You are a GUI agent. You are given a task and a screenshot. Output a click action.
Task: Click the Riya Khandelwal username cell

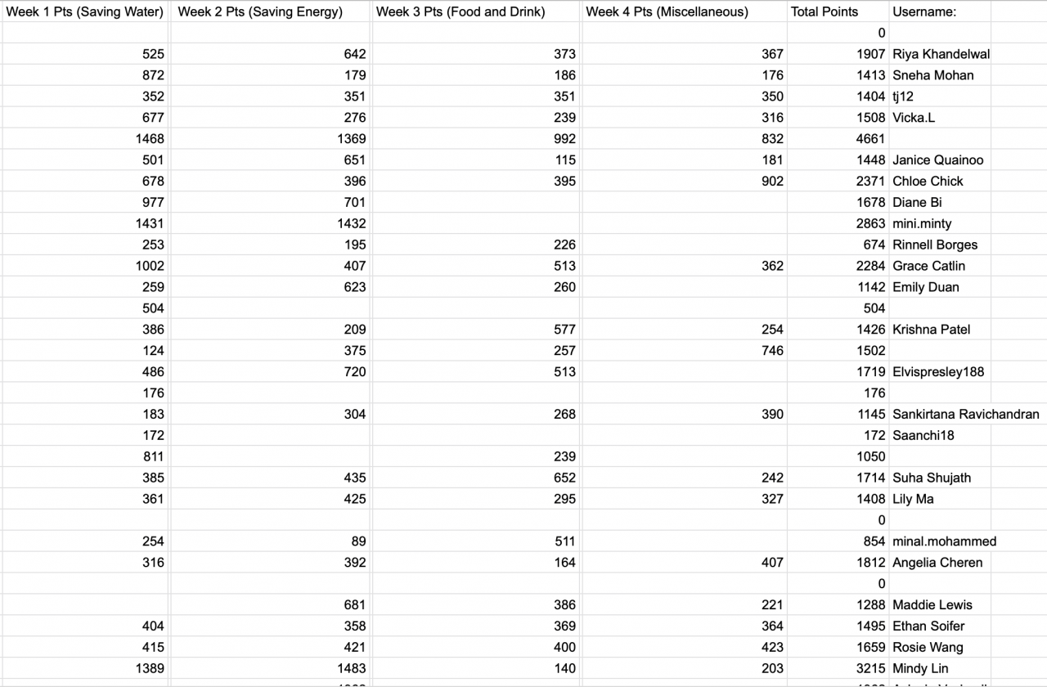(941, 54)
